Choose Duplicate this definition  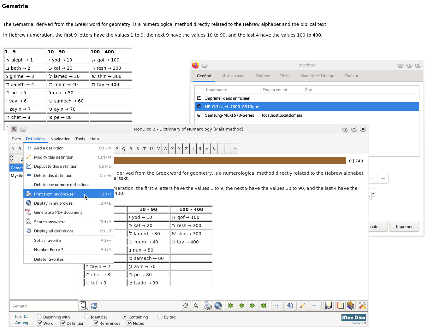click(69, 166)
